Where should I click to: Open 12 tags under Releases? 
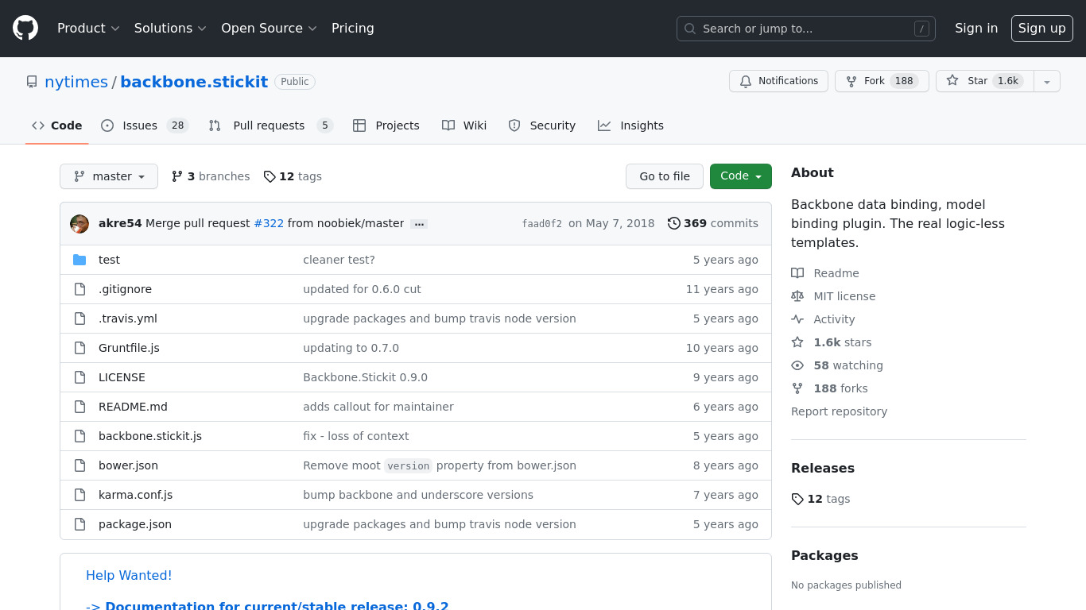[820, 499]
